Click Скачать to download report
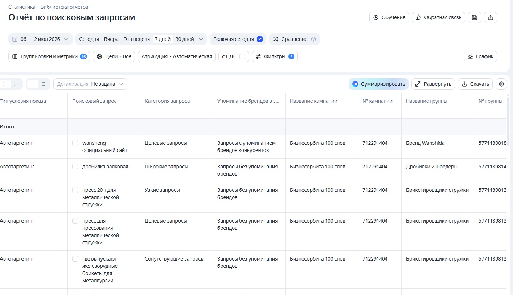 pyautogui.click(x=475, y=84)
